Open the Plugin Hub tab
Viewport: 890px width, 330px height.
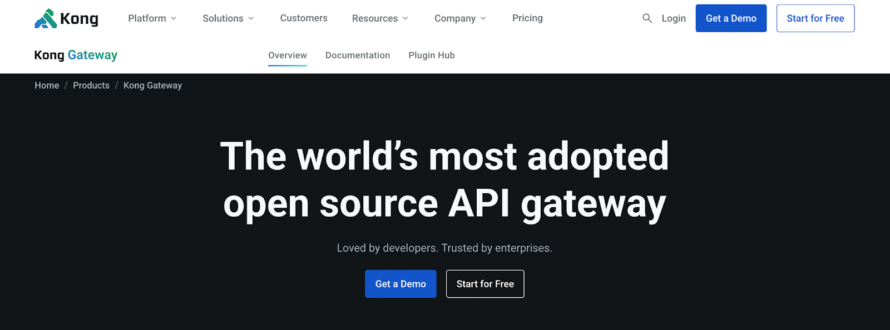click(x=432, y=55)
